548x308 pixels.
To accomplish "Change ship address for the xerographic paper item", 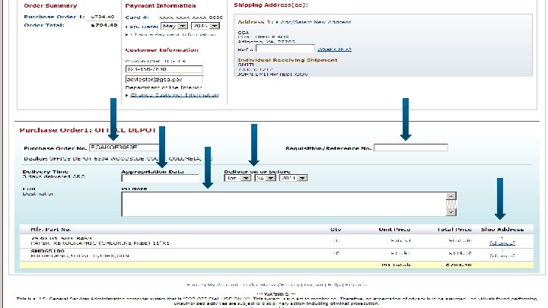I will 502,243.
